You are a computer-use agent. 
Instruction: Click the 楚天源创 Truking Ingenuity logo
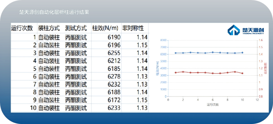[246, 30]
